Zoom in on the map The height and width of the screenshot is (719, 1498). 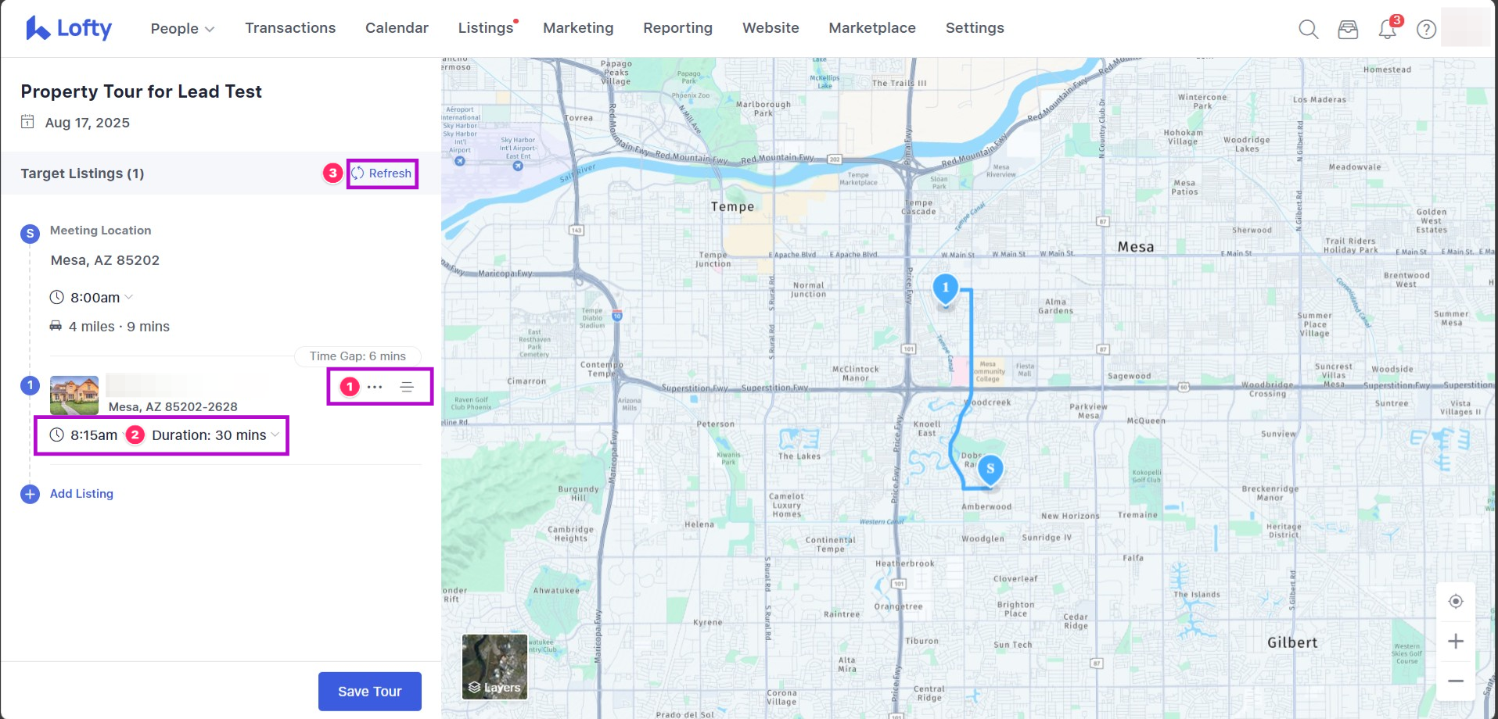[1455, 642]
